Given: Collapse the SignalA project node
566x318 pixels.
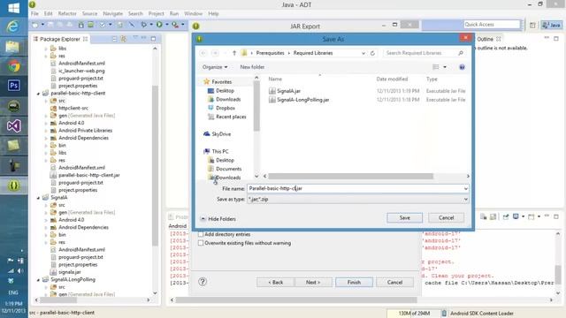Looking at the screenshot, I should click(38, 198).
